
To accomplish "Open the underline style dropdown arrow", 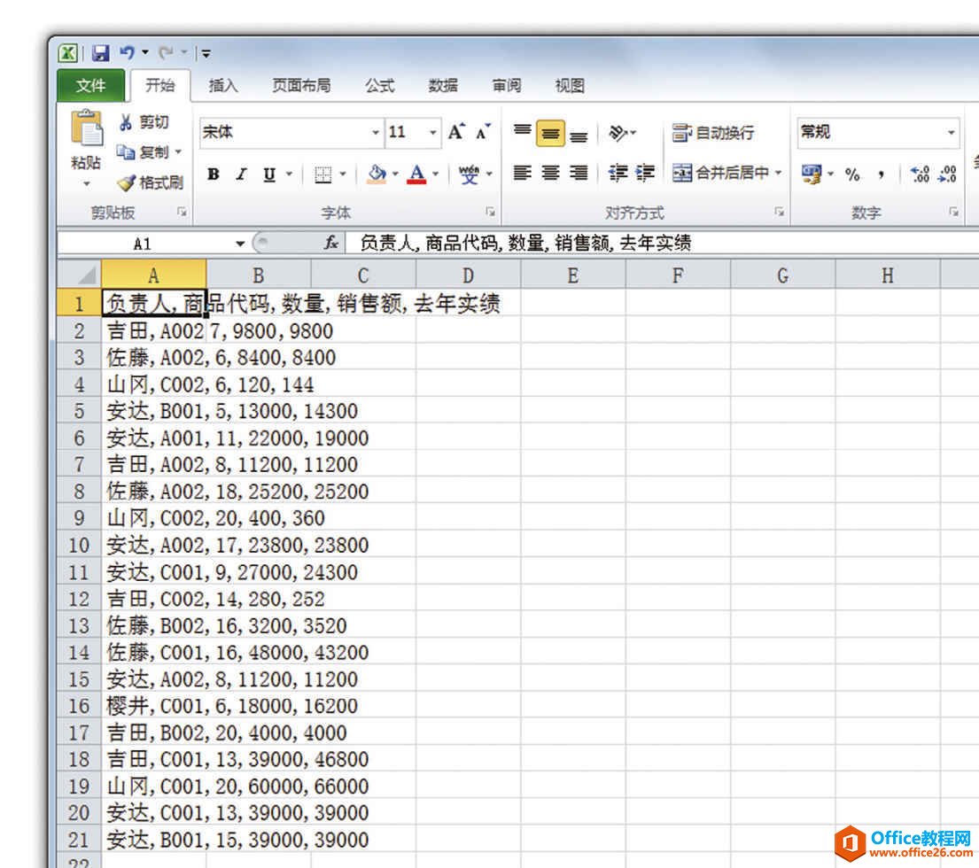I will [289, 174].
